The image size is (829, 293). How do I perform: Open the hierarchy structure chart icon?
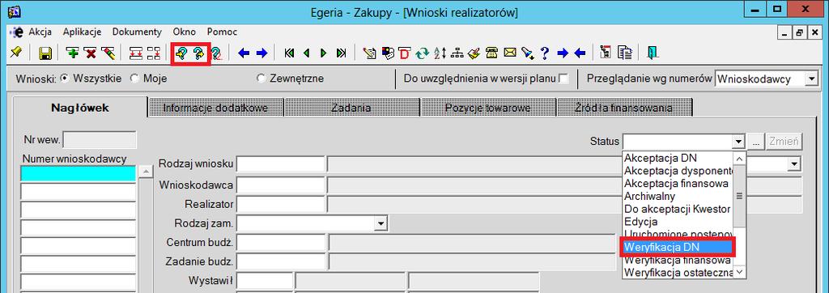(457, 53)
